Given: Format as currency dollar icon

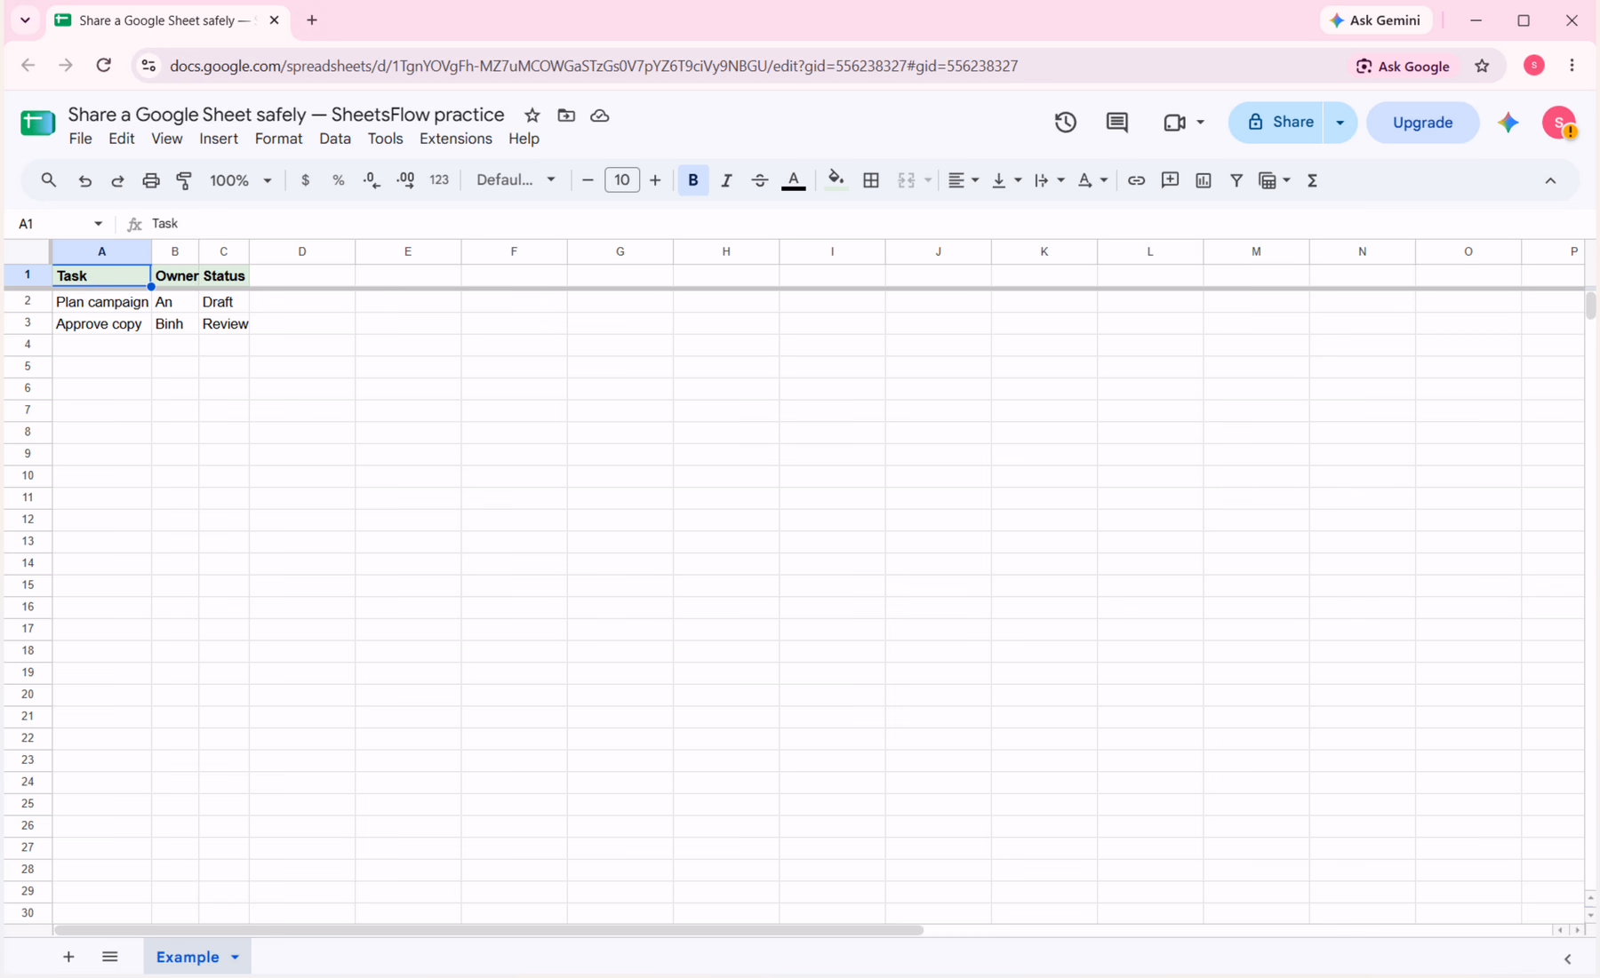Looking at the screenshot, I should [305, 180].
